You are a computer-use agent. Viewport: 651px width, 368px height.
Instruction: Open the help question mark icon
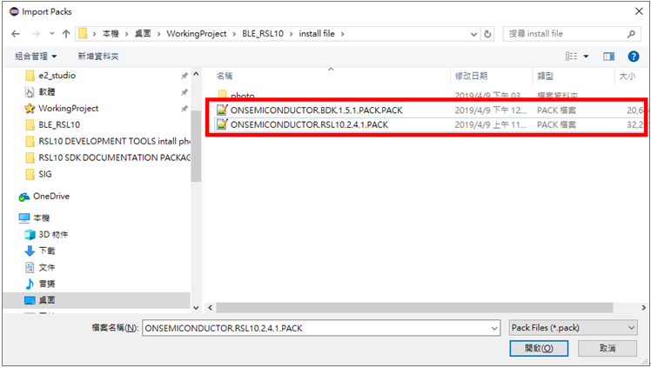click(x=633, y=57)
